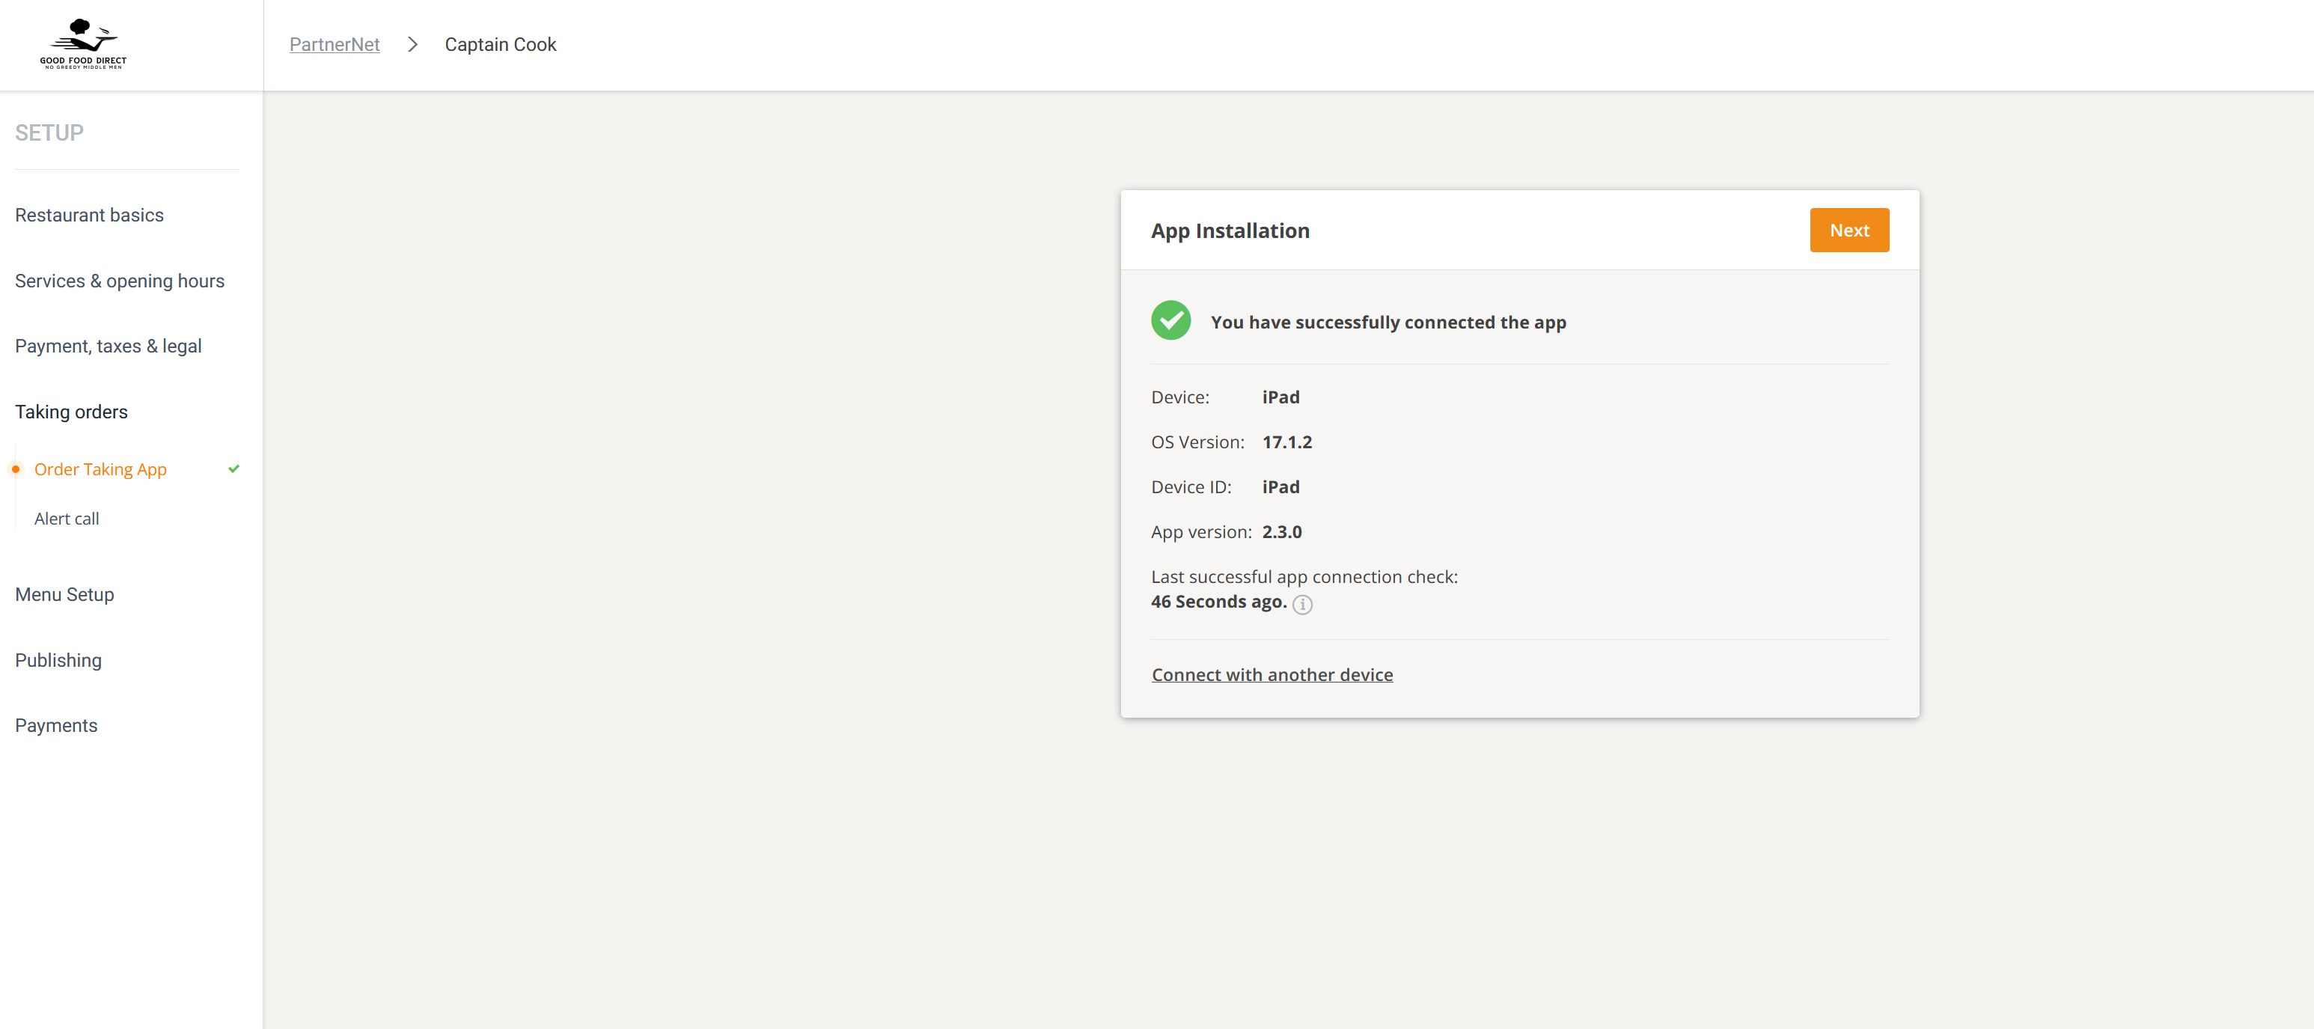The width and height of the screenshot is (2314, 1029).
Task: Click orange bullet beside Order Taking App
Action: click(x=15, y=468)
